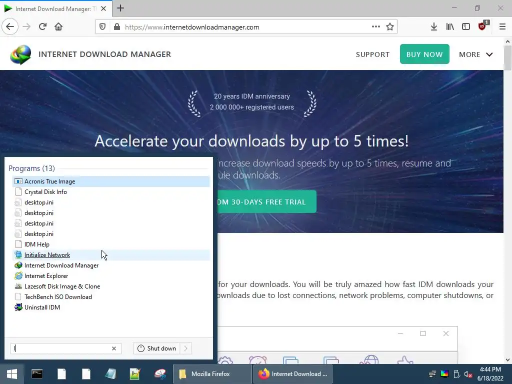Image resolution: width=512 pixels, height=384 pixels.
Task: Select the Internet Download Manager tab
Action: 55,8
